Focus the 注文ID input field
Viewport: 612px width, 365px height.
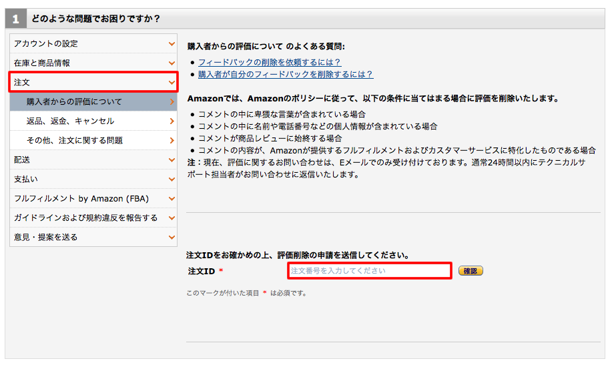coord(370,271)
